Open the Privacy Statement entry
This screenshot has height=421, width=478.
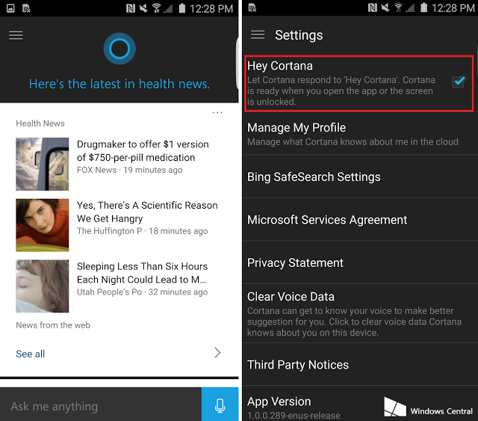(360, 263)
